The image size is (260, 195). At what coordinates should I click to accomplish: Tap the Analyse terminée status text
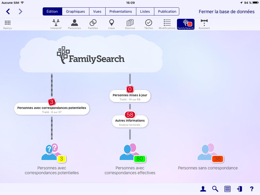coord(130,125)
